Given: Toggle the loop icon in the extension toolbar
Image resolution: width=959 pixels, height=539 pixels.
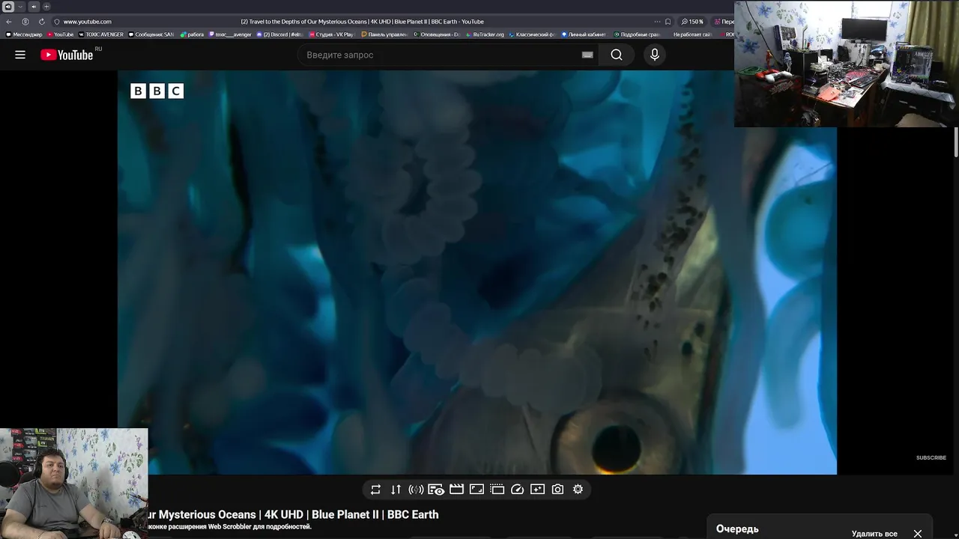Looking at the screenshot, I should pyautogui.click(x=375, y=490).
